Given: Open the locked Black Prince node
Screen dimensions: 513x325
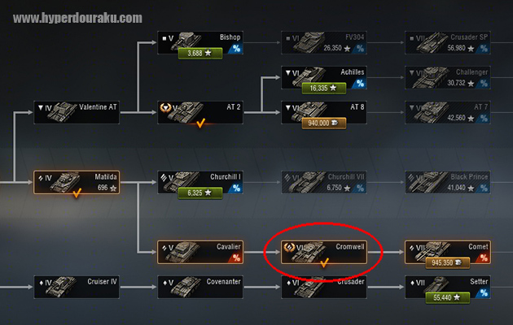Looking at the screenshot, I should point(448,182).
